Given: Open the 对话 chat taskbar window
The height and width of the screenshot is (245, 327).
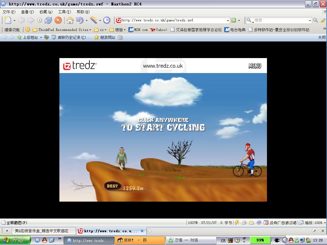Looking at the screenshot, I should coord(191,240).
